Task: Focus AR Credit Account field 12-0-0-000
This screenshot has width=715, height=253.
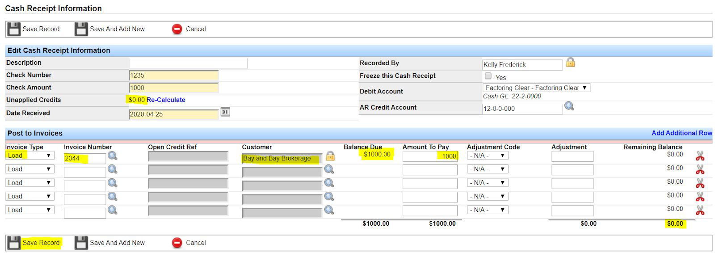Action: point(522,109)
